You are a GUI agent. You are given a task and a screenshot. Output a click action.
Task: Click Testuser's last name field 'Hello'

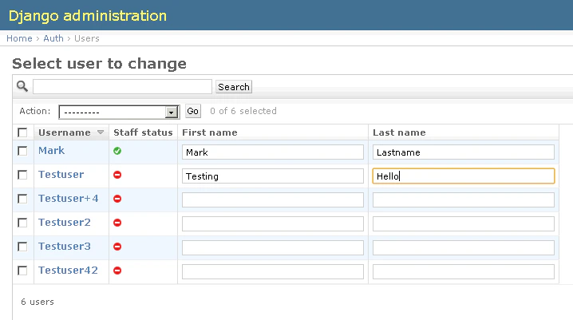[x=464, y=176]
